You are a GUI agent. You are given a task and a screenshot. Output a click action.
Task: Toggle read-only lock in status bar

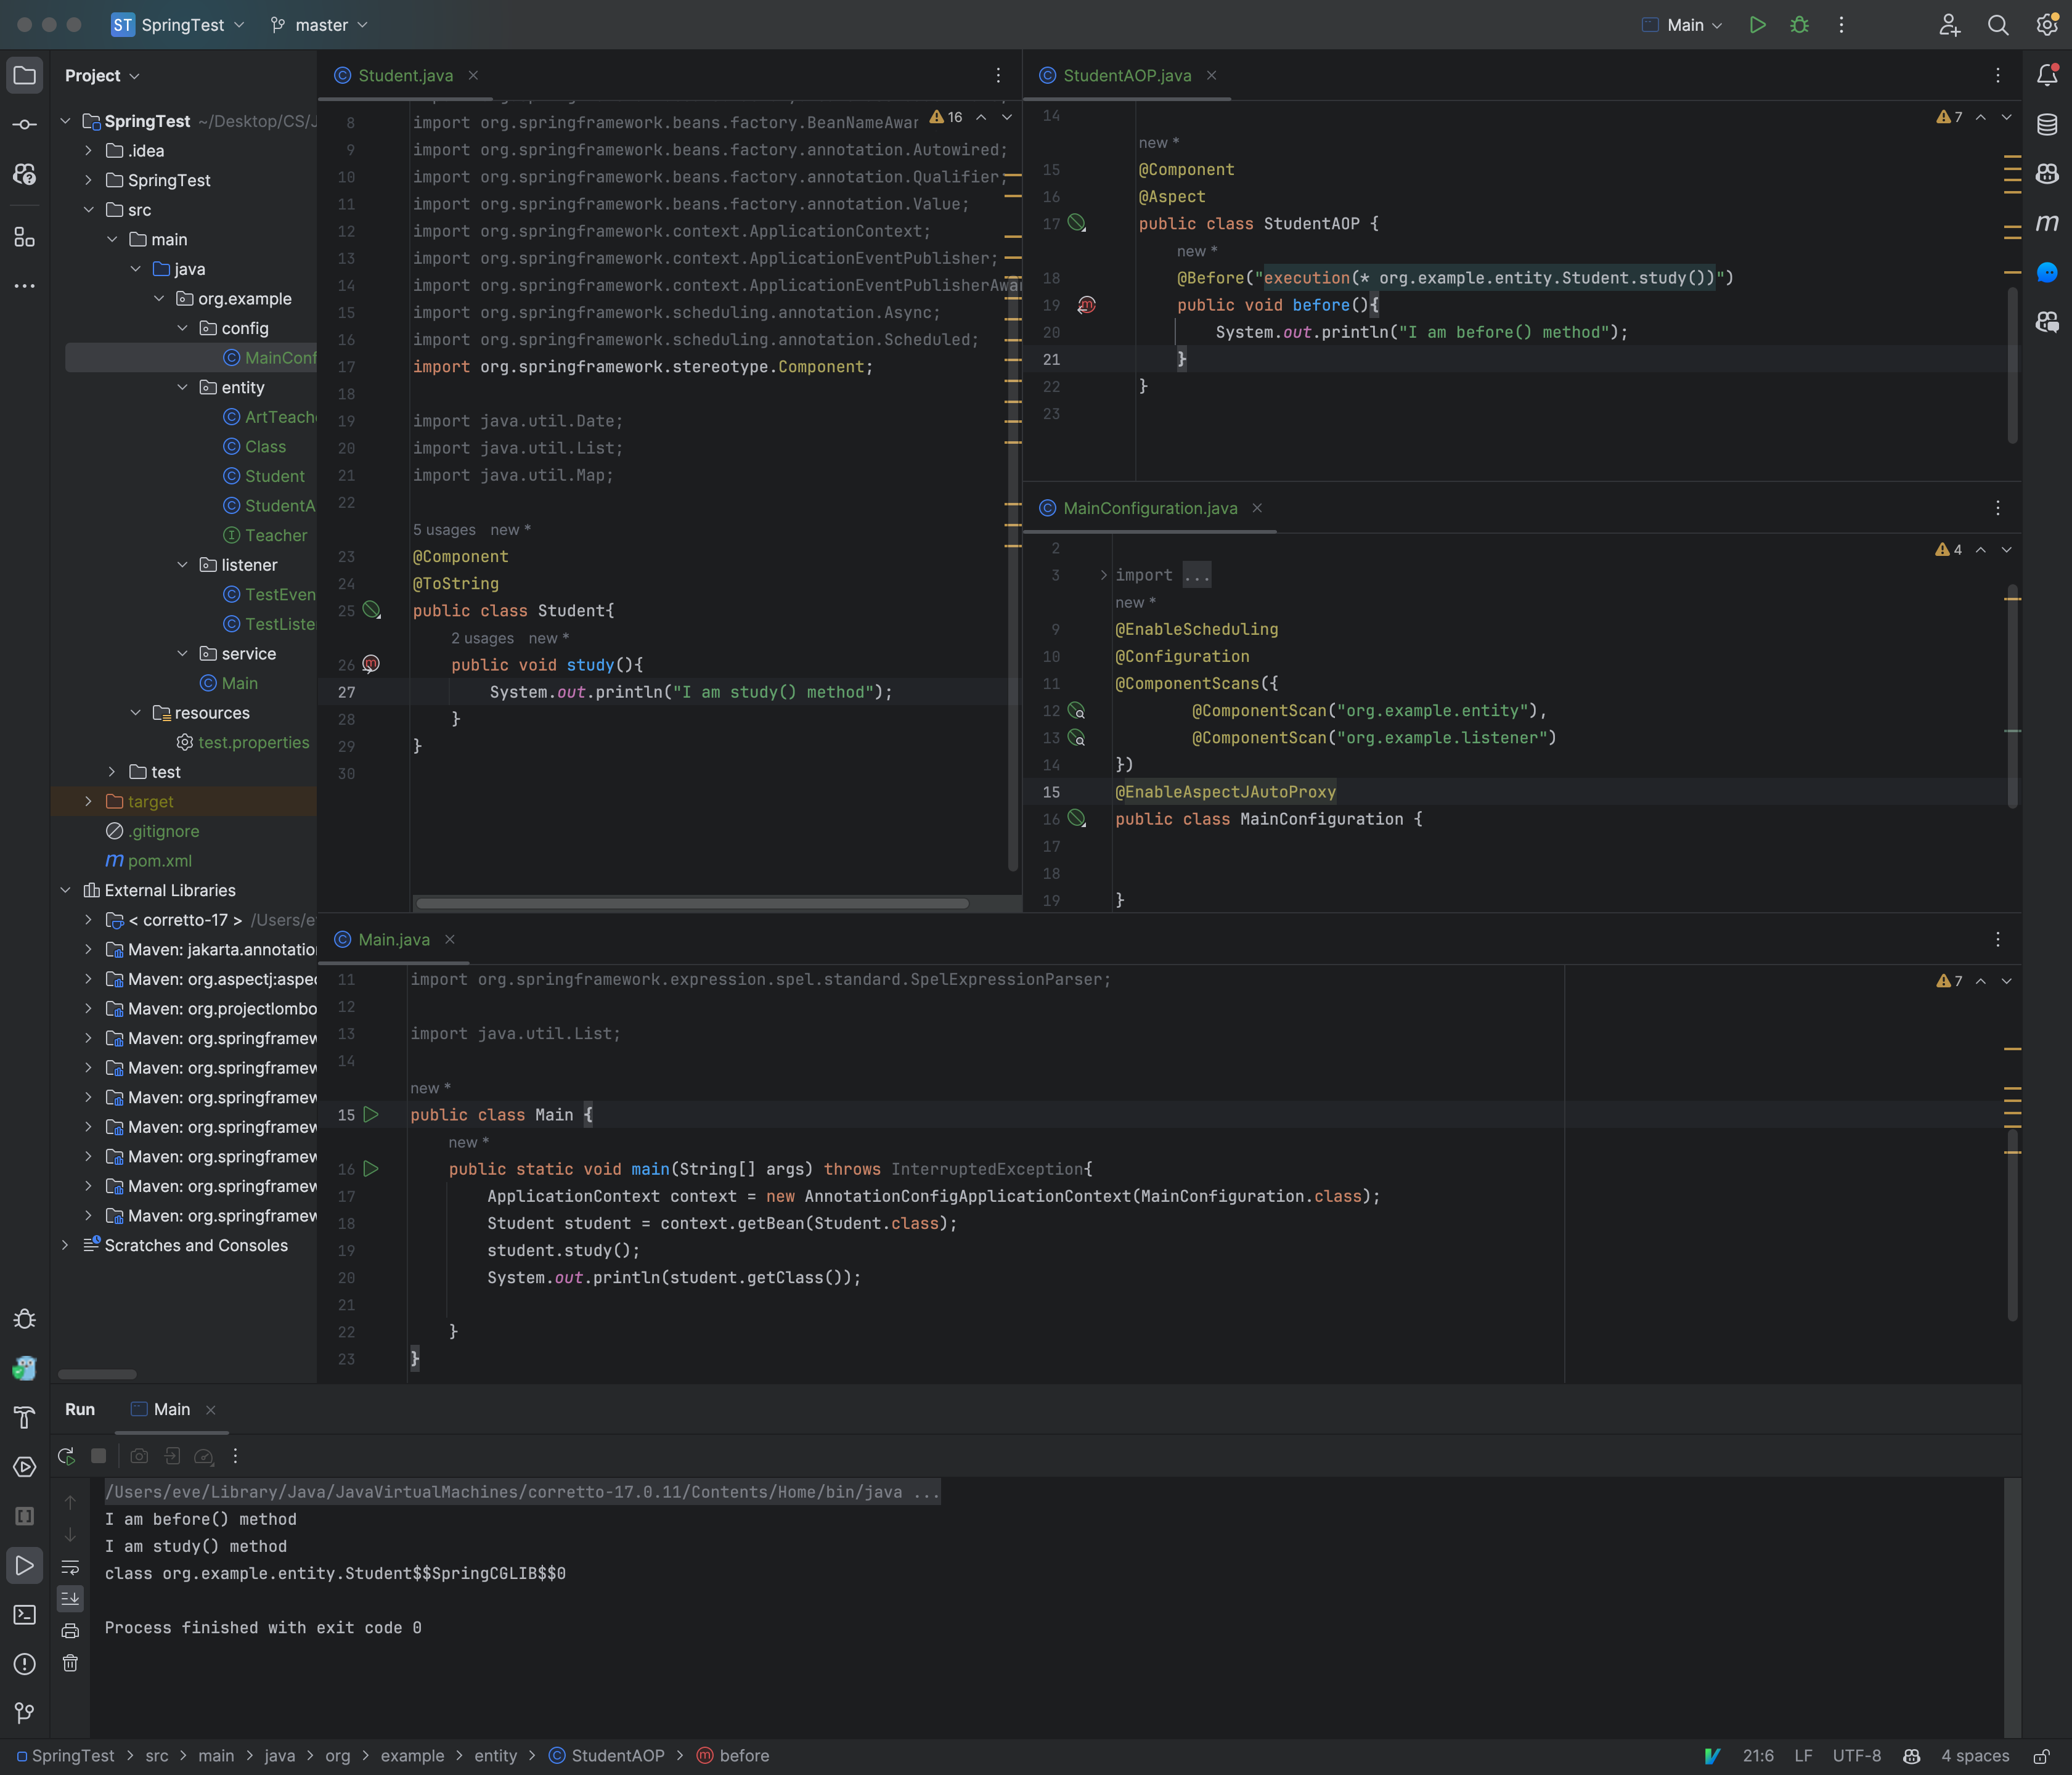pyautogui.click(x=2042, y=1756)
